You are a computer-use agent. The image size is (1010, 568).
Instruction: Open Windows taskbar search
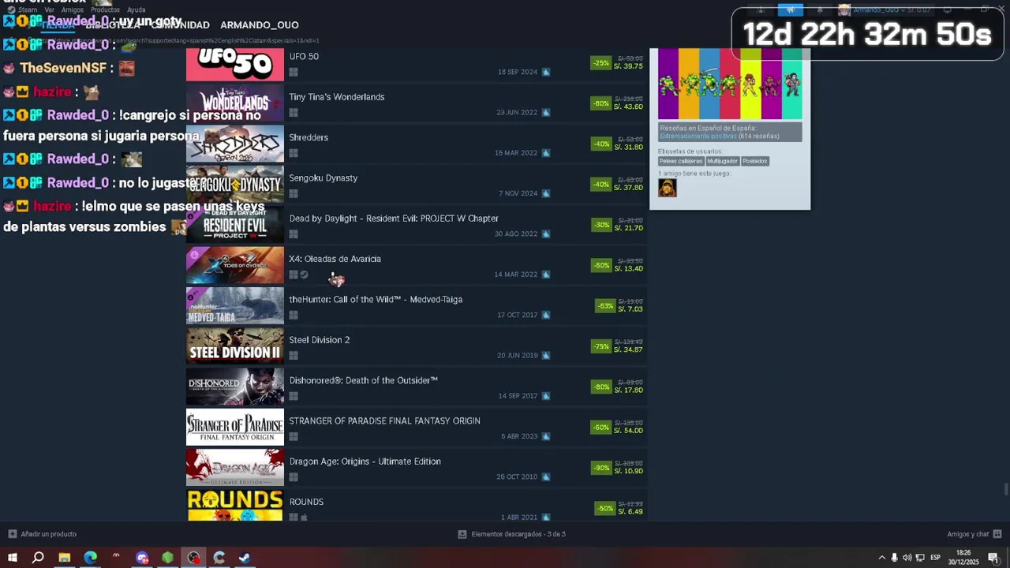tap(38, 558)
